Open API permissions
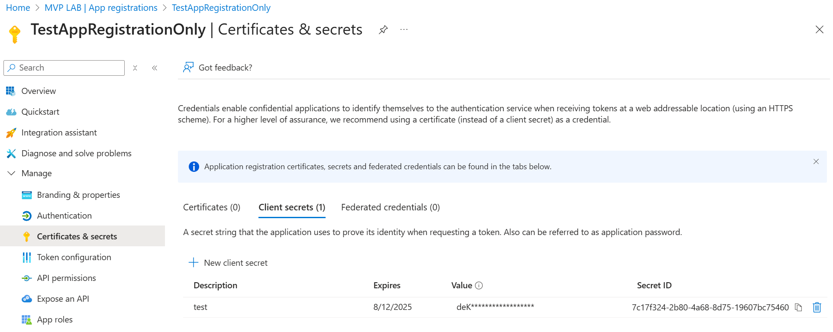This screenshot has width=833, height=332. 66,278
